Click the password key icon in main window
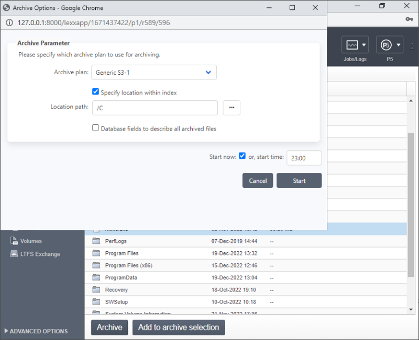The width and height of the screenshot is (419, 340). click(x=409, y=19)
